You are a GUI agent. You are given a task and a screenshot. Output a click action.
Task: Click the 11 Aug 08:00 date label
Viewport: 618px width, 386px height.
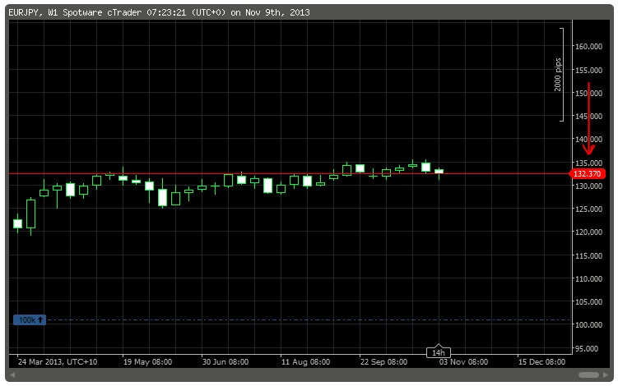tap(305, 362)
